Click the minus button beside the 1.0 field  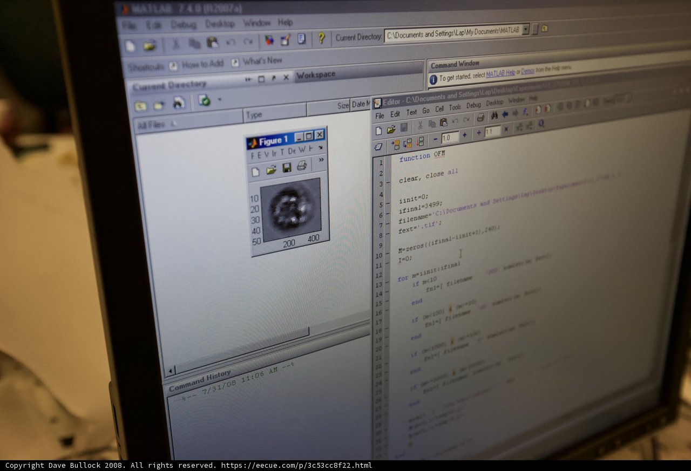tap(436, 139)
